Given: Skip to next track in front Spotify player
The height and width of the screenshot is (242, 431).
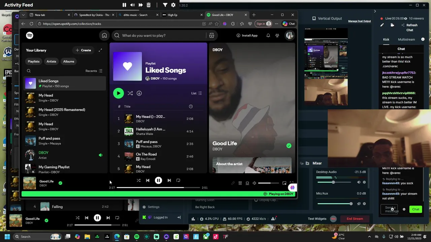Looking at the screenshot, I should click(169, 180).
